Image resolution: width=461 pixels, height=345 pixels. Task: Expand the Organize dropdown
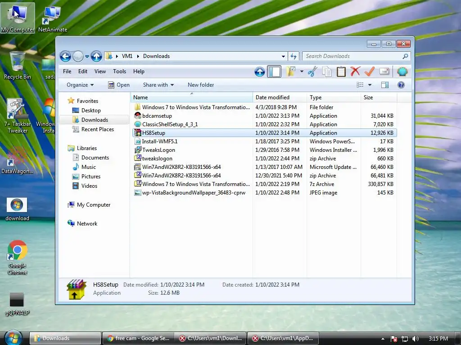pos(80,85)
